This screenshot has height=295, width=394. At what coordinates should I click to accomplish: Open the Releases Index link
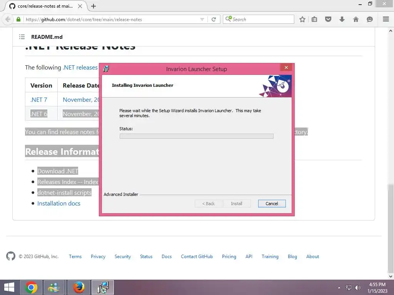click(57, 182)
